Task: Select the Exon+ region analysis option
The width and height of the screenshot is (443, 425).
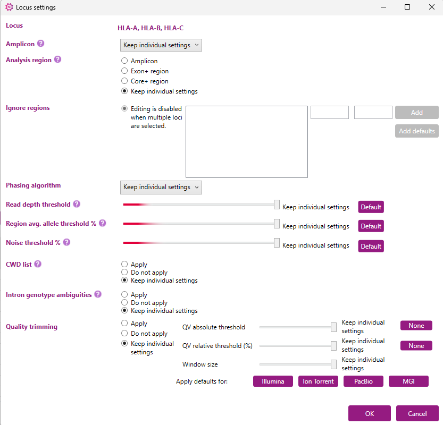Action: (x=124, y=71)
